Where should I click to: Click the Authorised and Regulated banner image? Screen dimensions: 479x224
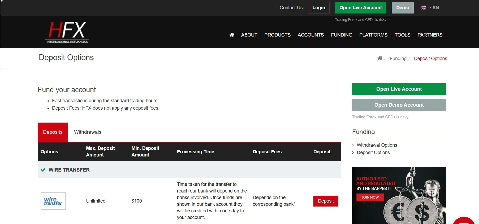tap(399, 195)
